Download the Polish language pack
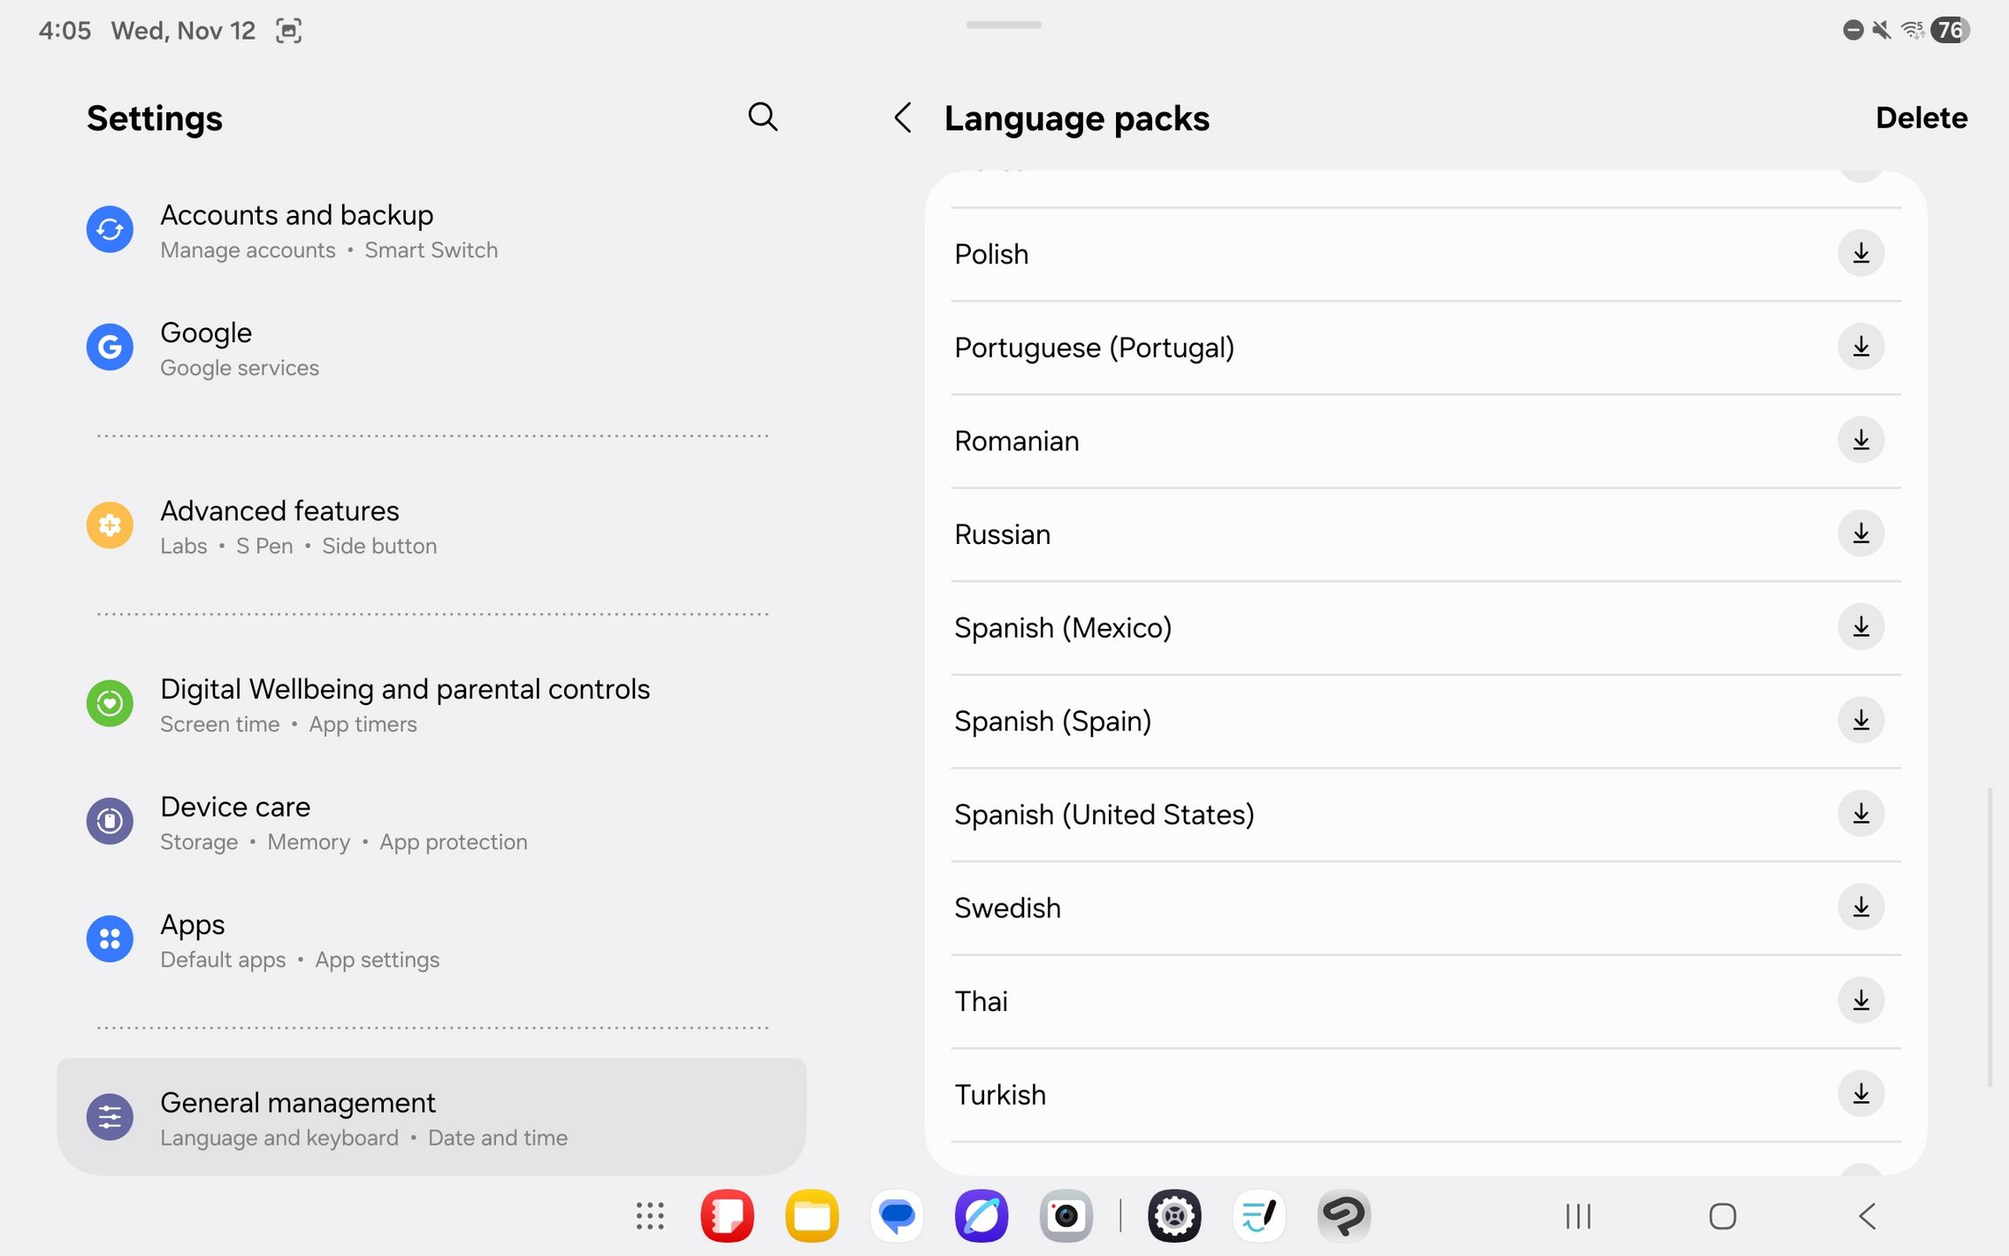Screen dimensions: 2009x1256 click(x=1860, y=254)
